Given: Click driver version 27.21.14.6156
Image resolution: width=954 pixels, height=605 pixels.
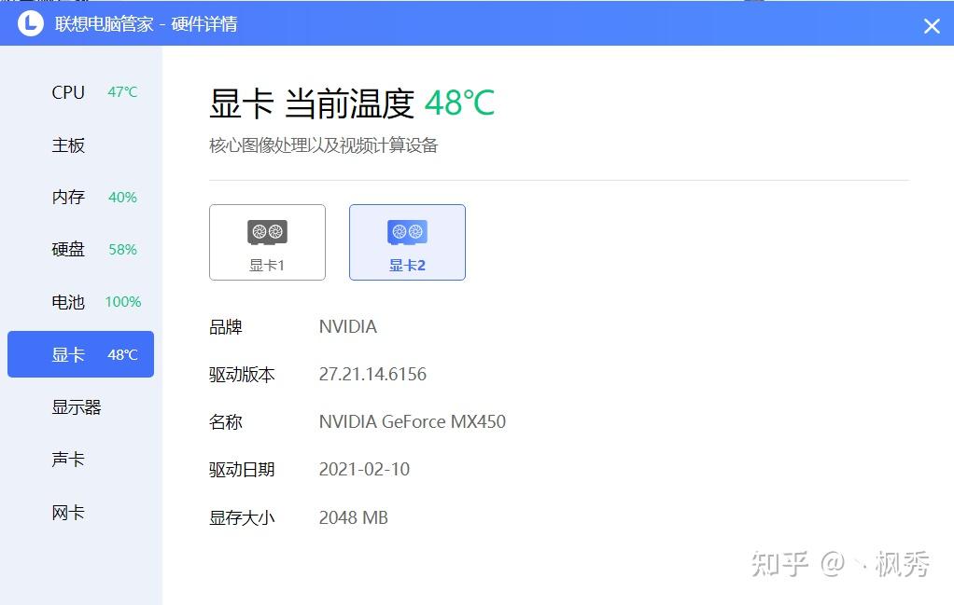Looking at the screenshot, I should pyautogui.click(x=372, y=374).
